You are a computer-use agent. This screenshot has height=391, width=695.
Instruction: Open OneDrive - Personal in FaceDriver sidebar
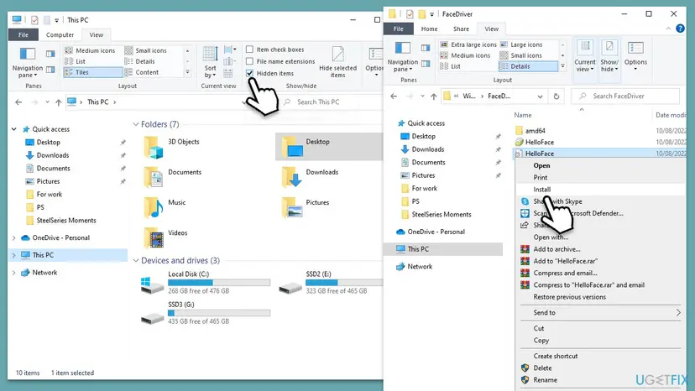pos(436,232)
